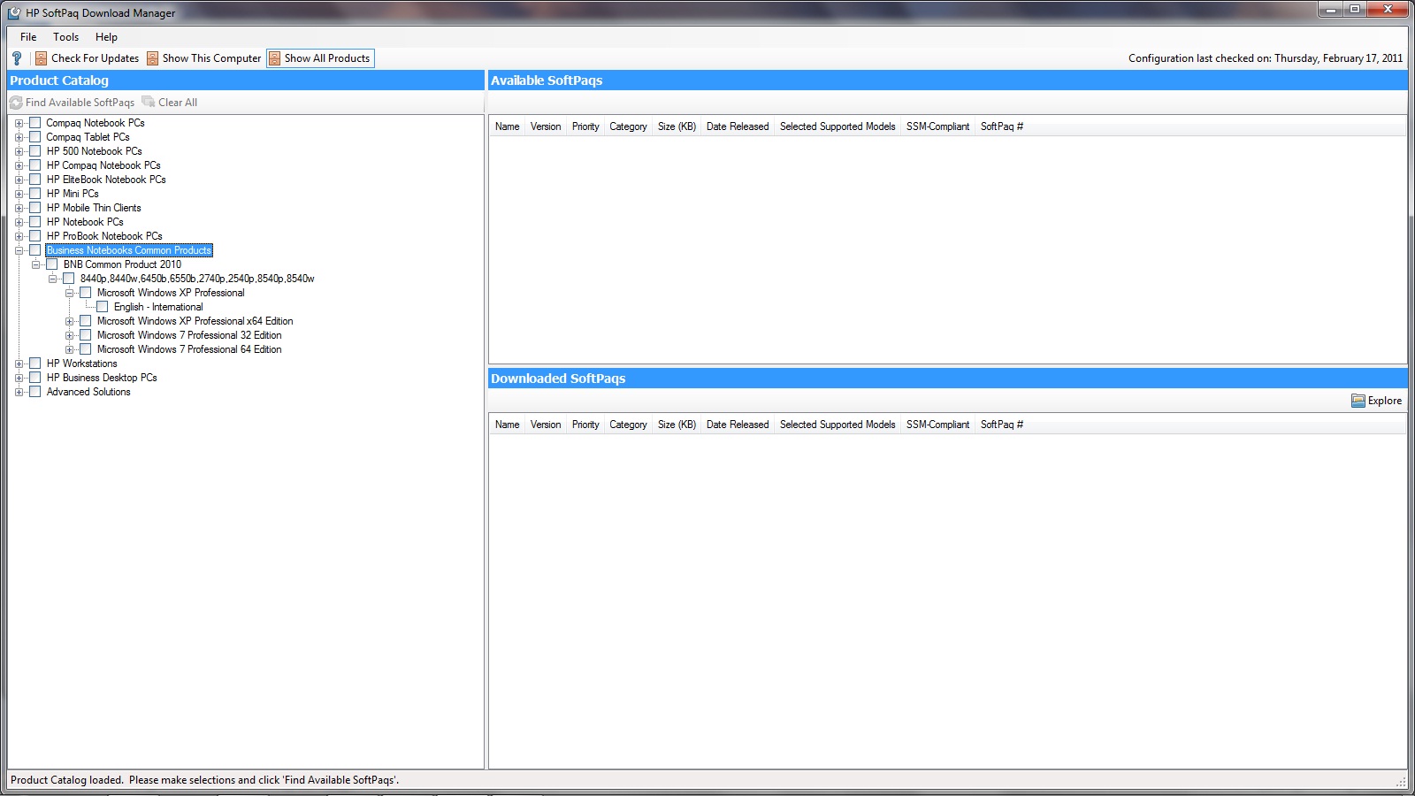Sort Available SoftPaqs by Version column
1415x796 pixels.
[x=546, y=126]
